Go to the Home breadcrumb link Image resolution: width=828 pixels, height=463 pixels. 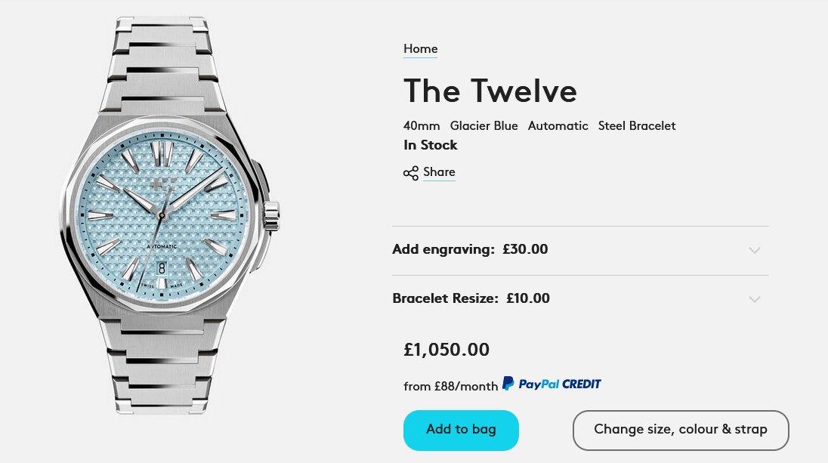pyautogui.click(x=420, y=49)
